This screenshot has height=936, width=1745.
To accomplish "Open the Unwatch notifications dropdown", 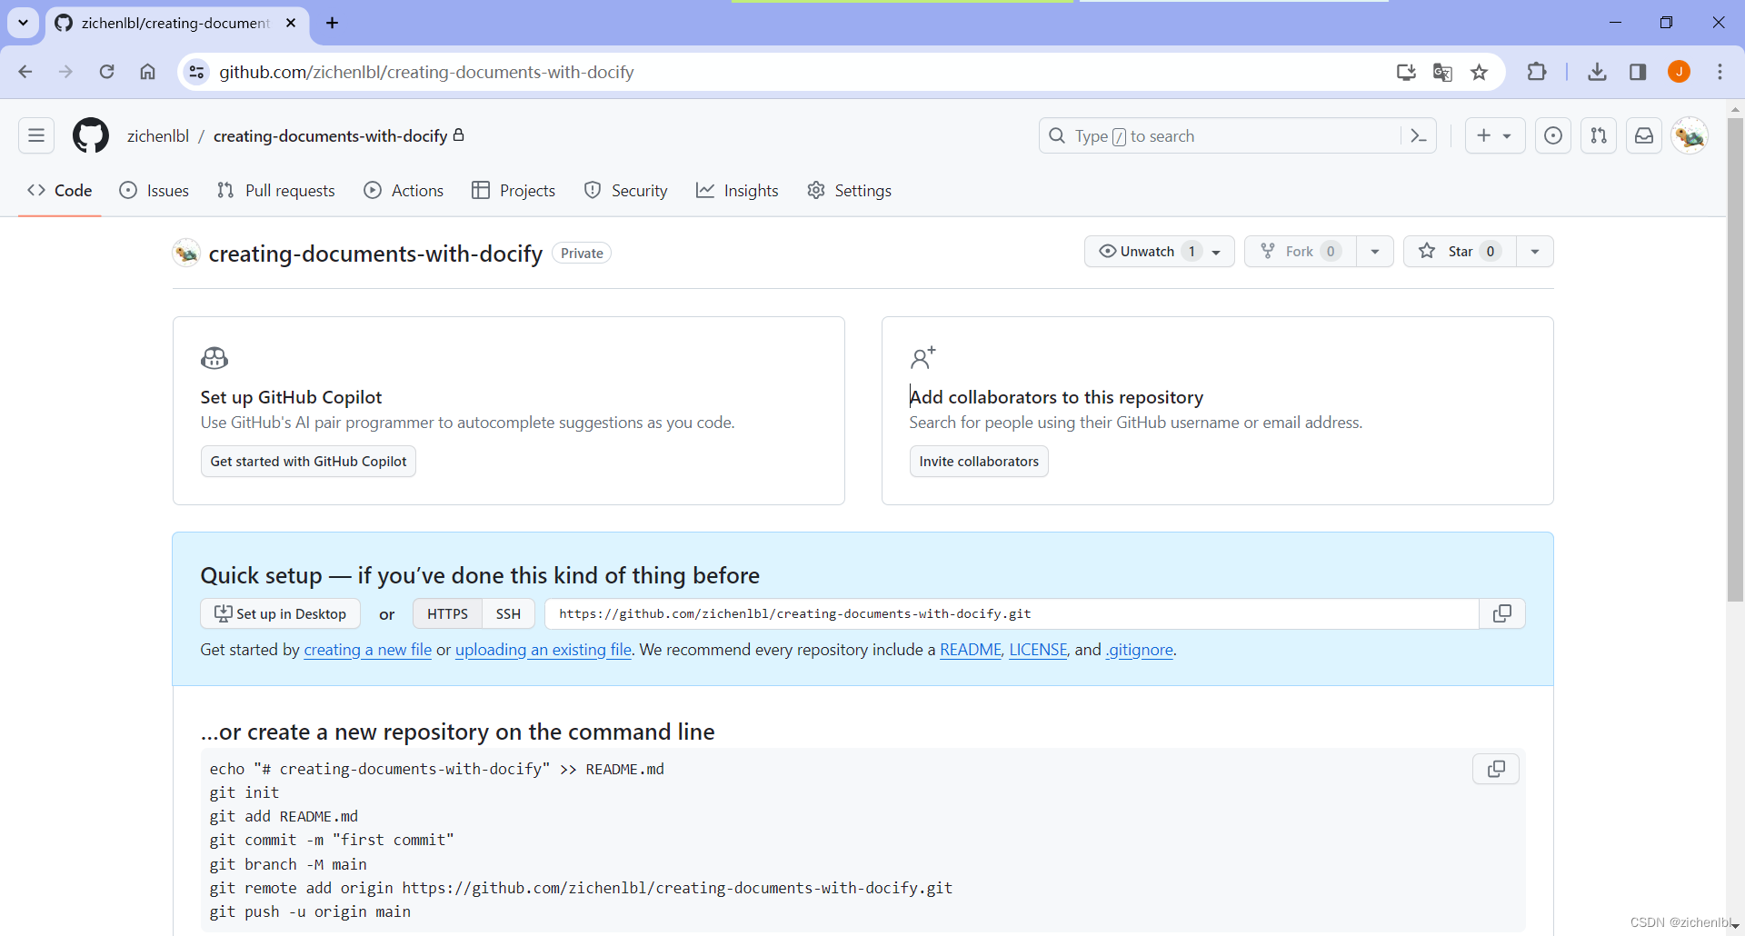I will coord(1160,252).
